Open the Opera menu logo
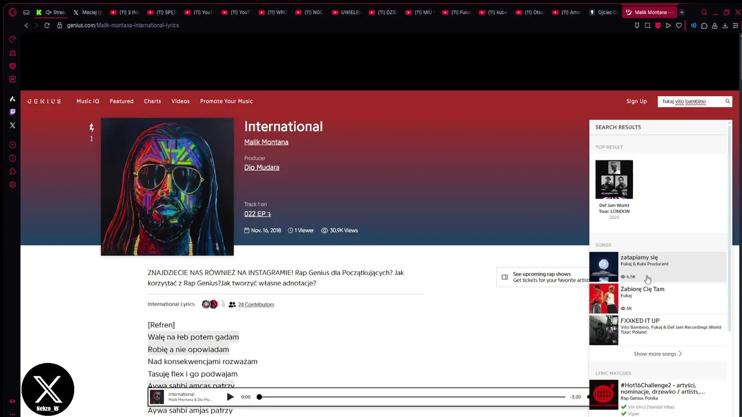 [12, 12]
